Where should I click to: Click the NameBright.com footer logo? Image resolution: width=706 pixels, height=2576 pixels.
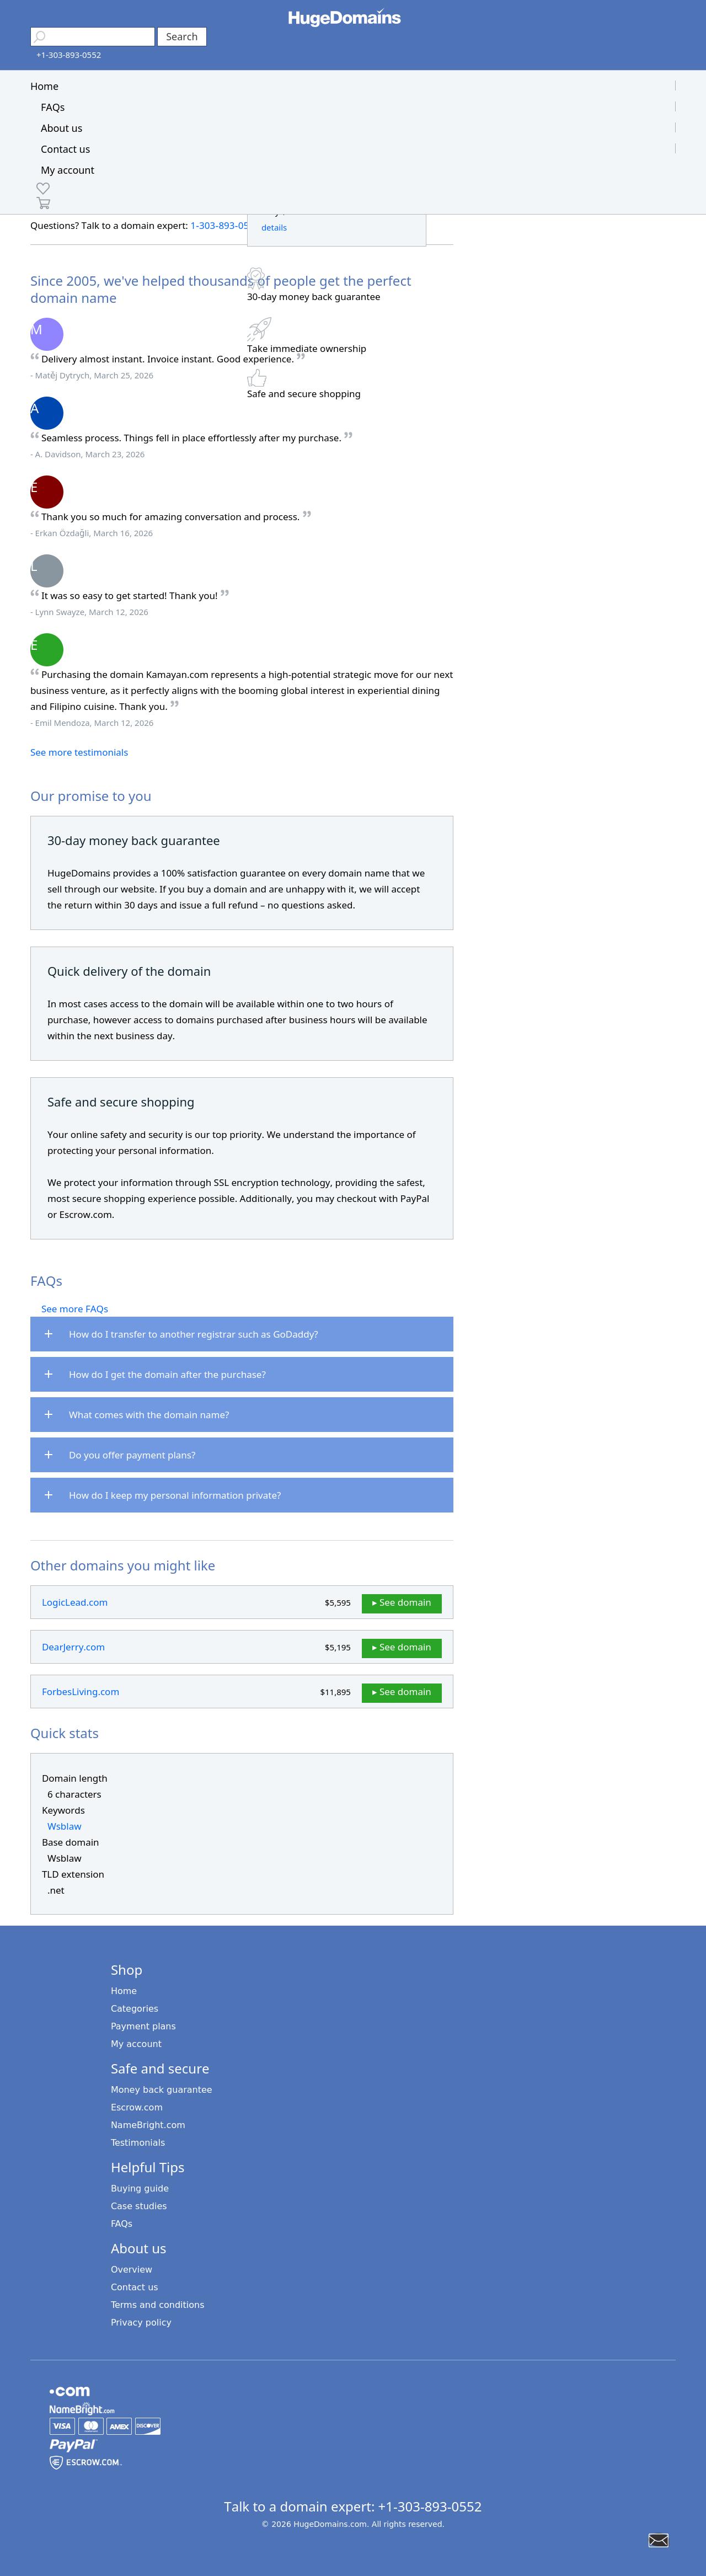click(x=82, y=2409)
